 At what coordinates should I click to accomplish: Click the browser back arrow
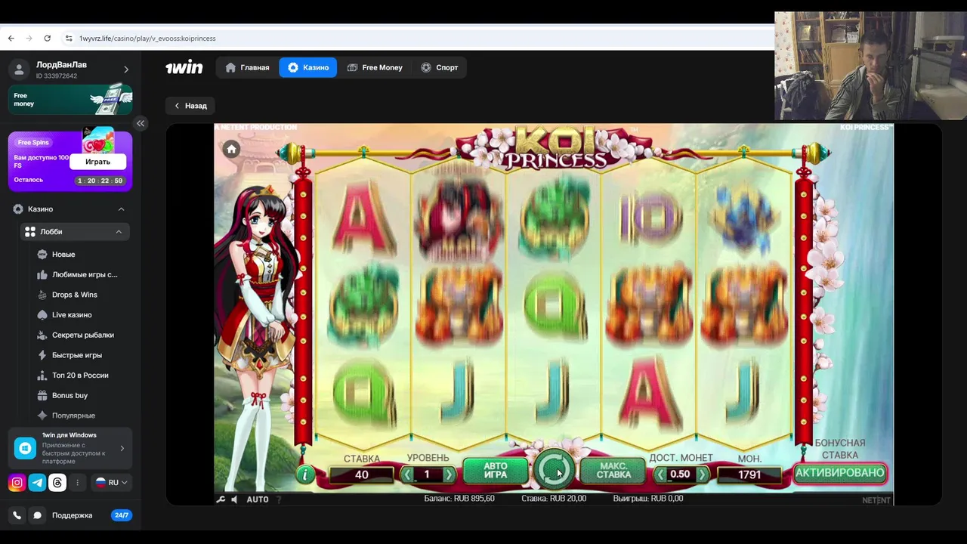pos(11,38)
